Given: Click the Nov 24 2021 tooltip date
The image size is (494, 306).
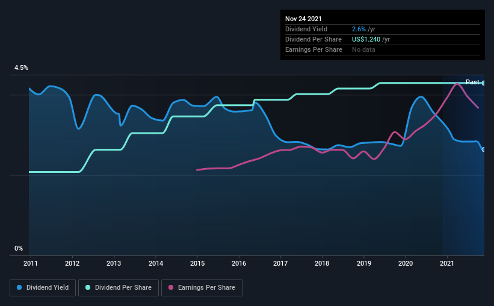Looking at the screenshot, I should pyautogui.click(x=303, y=19).
